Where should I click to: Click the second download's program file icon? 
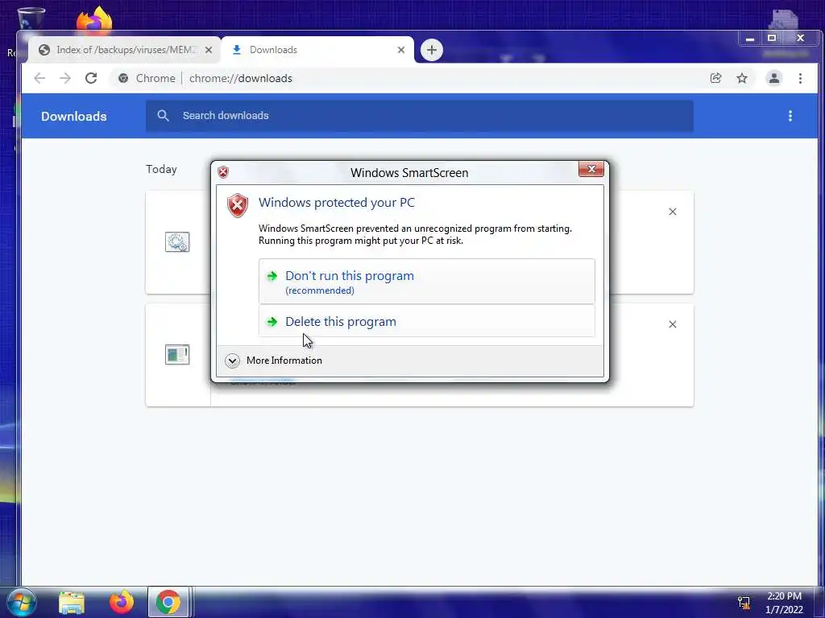tap(177, 355)
